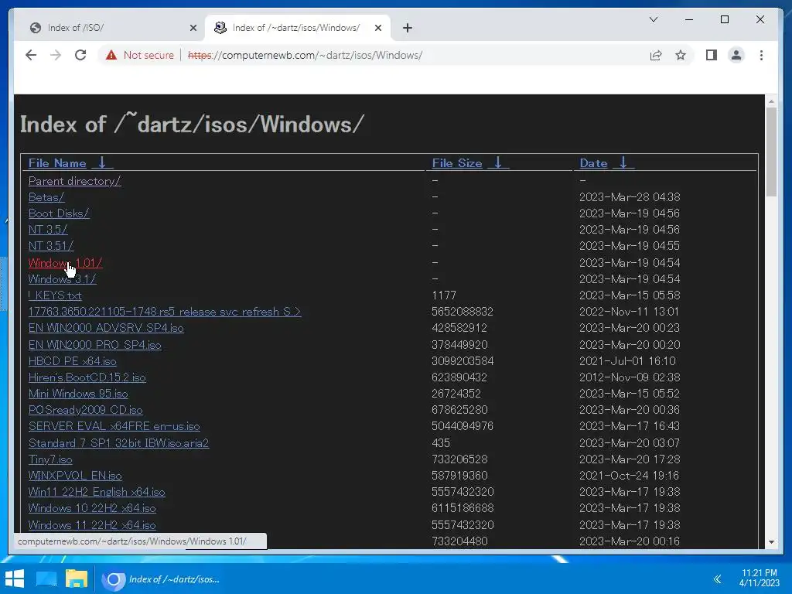Click the scrollbar down arrow
Screen dimensions: 792x594
click(x=771, y=542)
